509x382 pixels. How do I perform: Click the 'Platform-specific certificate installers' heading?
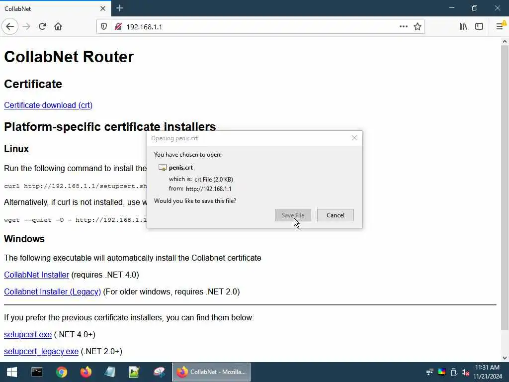coord(110,127)
